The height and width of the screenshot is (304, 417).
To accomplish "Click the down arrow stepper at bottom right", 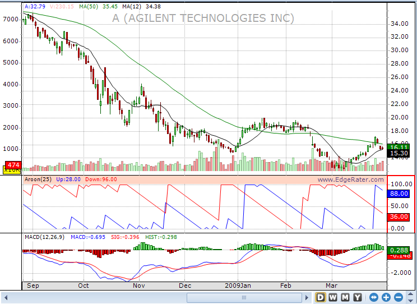I will click(x=410, y=300).
